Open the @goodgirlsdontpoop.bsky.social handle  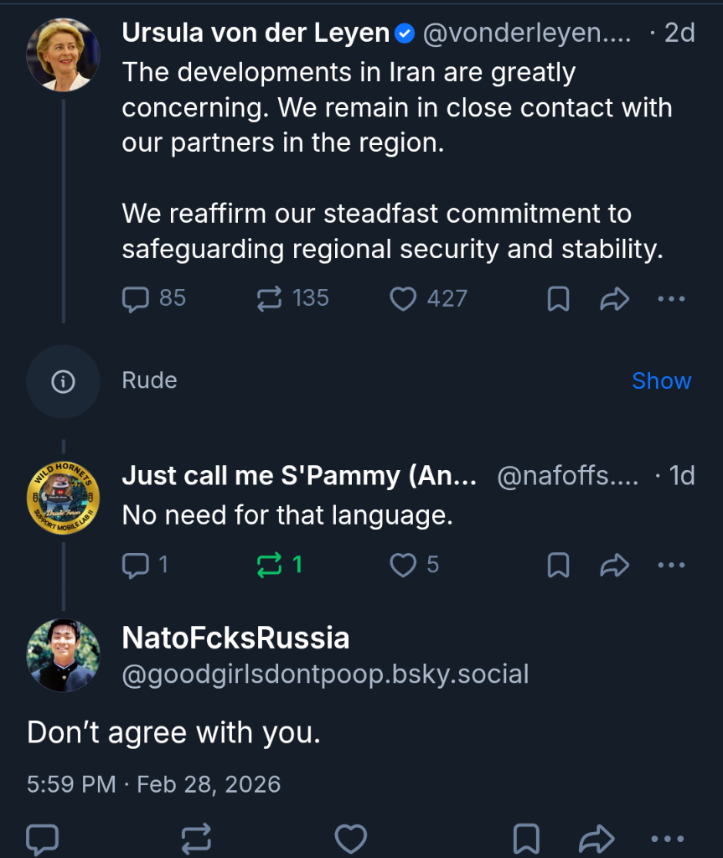click(x=325, y=675)
